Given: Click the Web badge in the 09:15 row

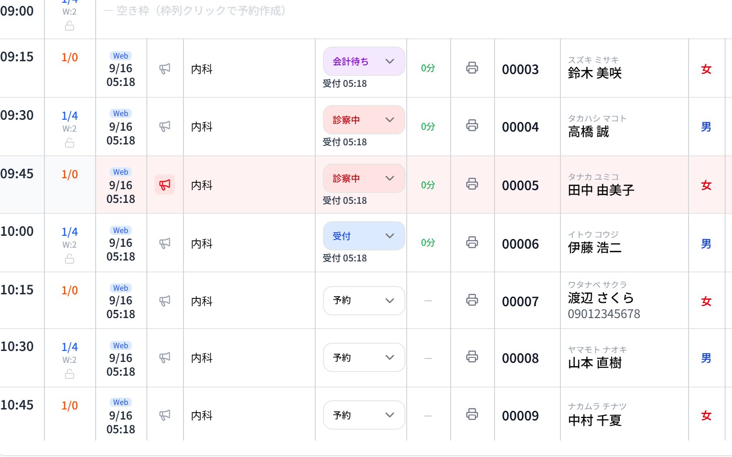Looking at the screenshot, I should (x=121, y=56).
